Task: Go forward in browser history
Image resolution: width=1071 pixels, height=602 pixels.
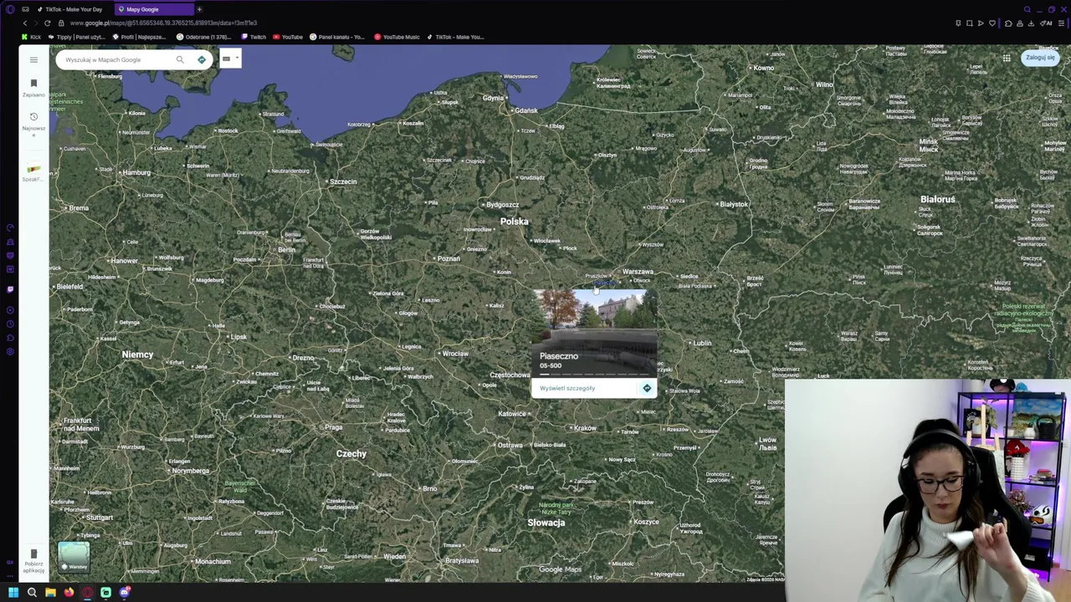Action: (35, 23)
